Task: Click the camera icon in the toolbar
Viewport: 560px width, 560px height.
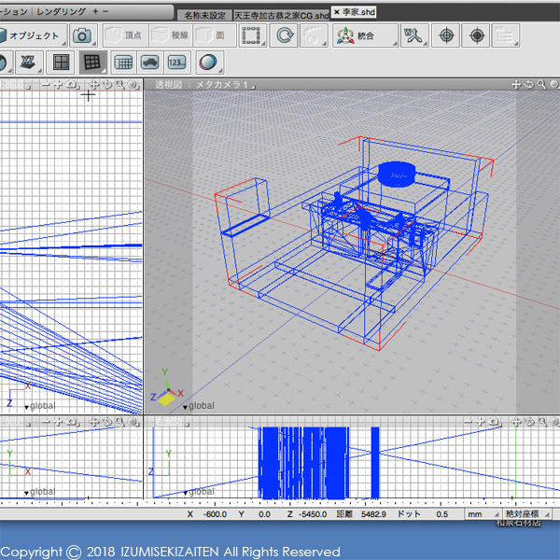Action: click(x=83, y=35)
